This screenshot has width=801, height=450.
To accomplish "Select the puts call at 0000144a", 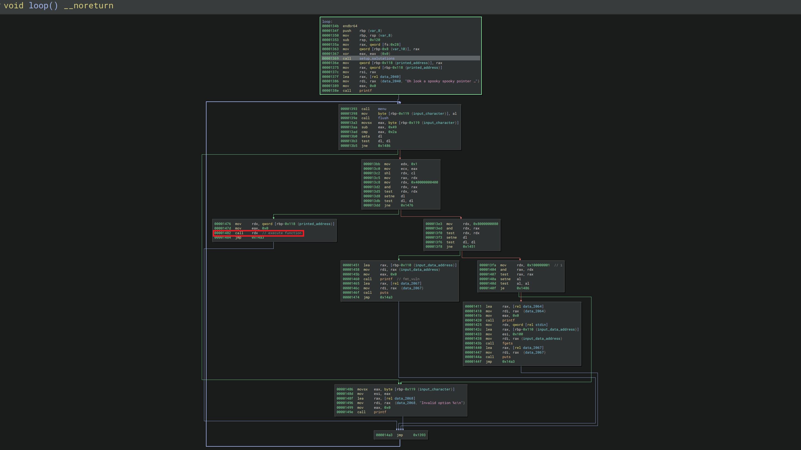I will (506, 357).
